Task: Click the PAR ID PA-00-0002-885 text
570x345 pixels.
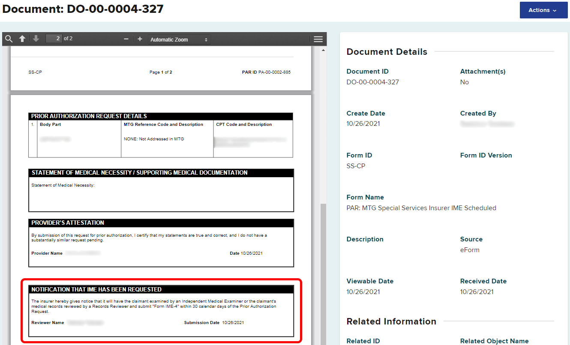Action: (266, 72)
